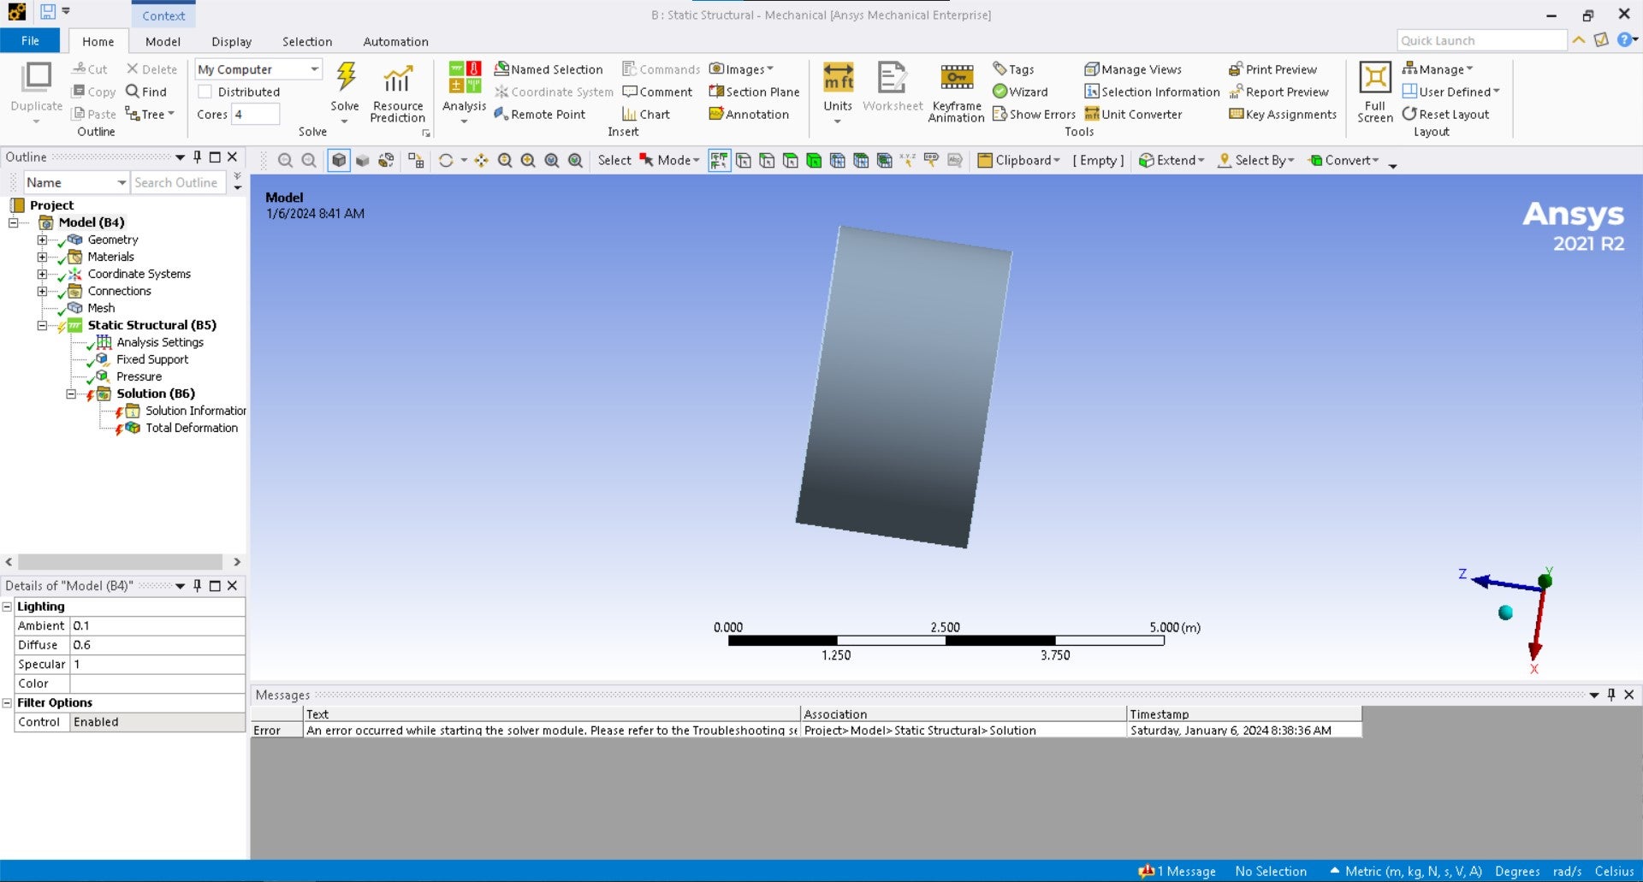Click the Search Outline field

coord(177,182)
